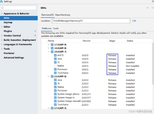
Task: Switch to the OpenHarmony tab
Action: coord(63,15)
